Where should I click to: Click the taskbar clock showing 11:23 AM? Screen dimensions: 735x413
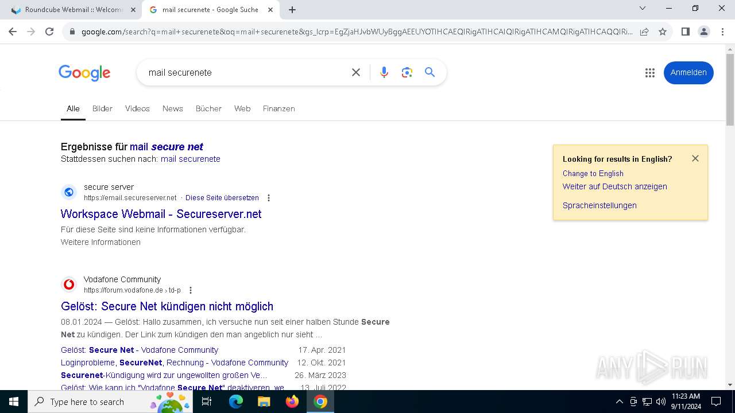tap(686, 402)
